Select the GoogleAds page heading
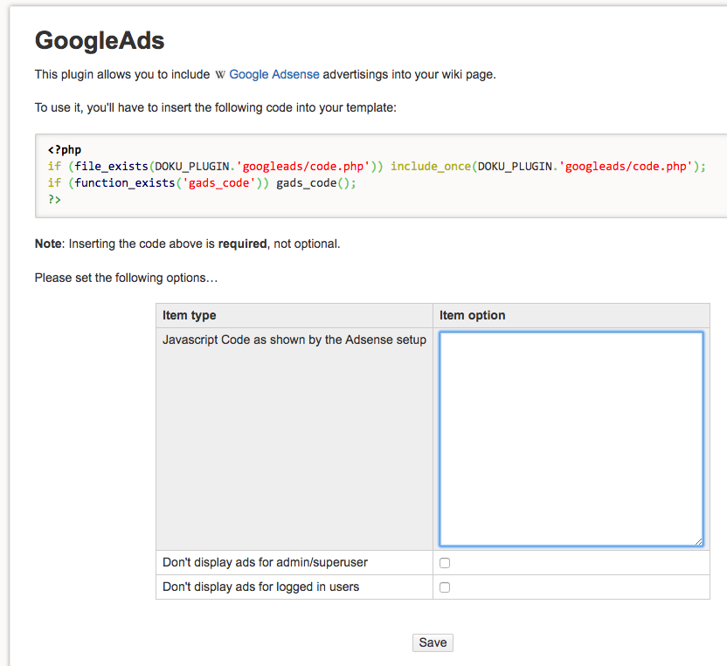 pyautogui.click(x=100, y=40)
